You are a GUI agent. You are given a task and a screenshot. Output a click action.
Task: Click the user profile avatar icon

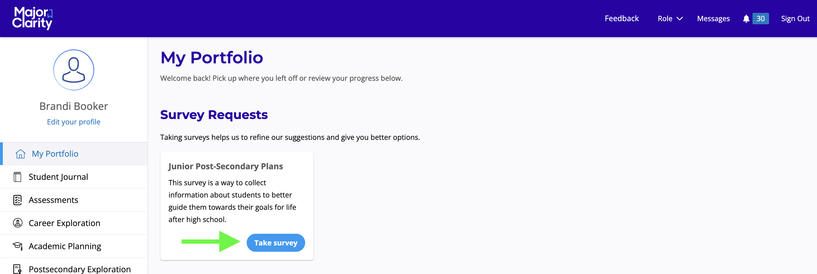point(74,70)
